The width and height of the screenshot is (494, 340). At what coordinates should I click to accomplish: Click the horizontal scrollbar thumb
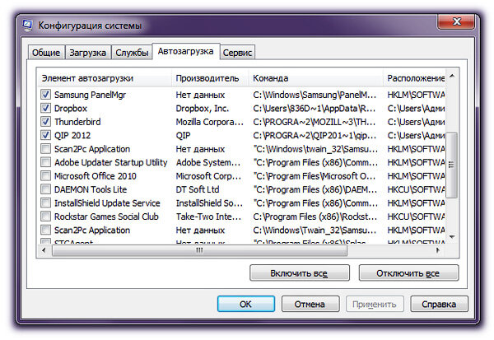[199, 250]
